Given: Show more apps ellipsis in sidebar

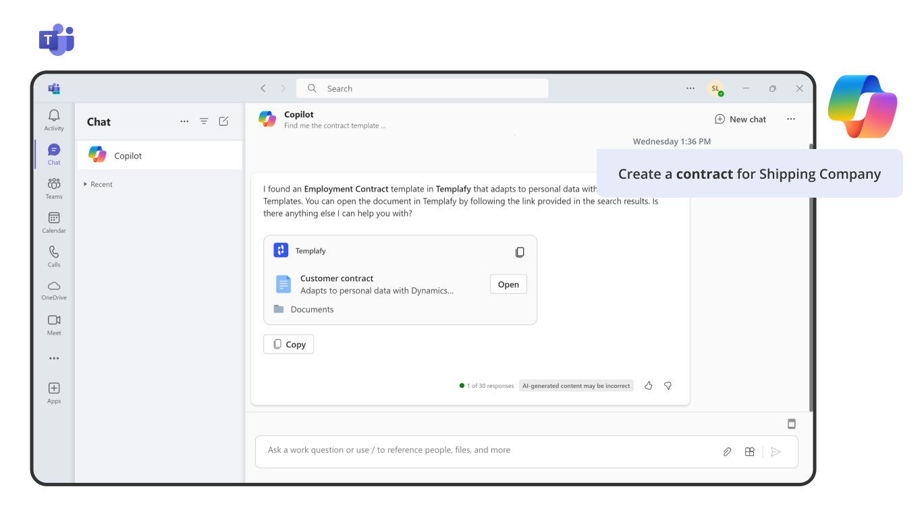Looking at the screenshot, I should pyautogui.click(x=54, y=359).
